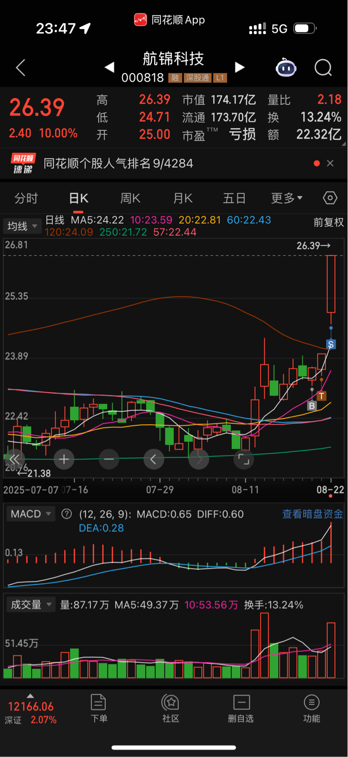Switch to next stock with right triangle
The width and height of the screenshot is (348, 757).
click(240, 68)
